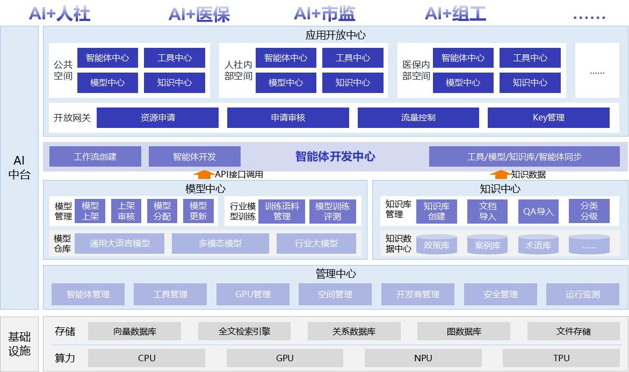
Task: Click 智能体中心 in the 公共空间 group
Action: coord(107,58)
